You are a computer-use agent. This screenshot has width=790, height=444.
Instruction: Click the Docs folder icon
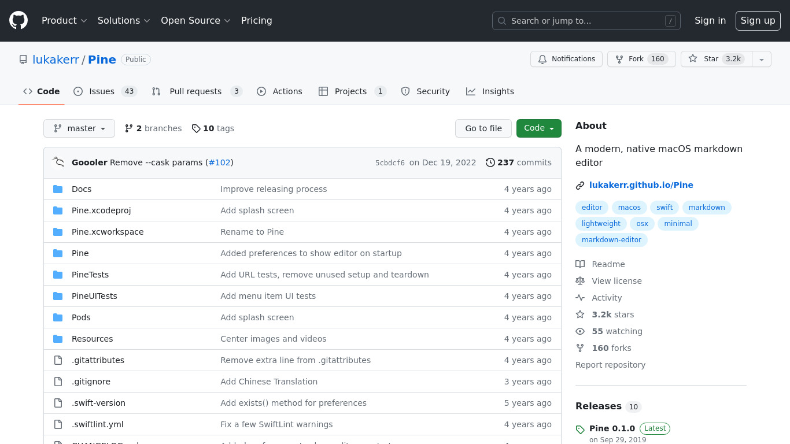58,189
